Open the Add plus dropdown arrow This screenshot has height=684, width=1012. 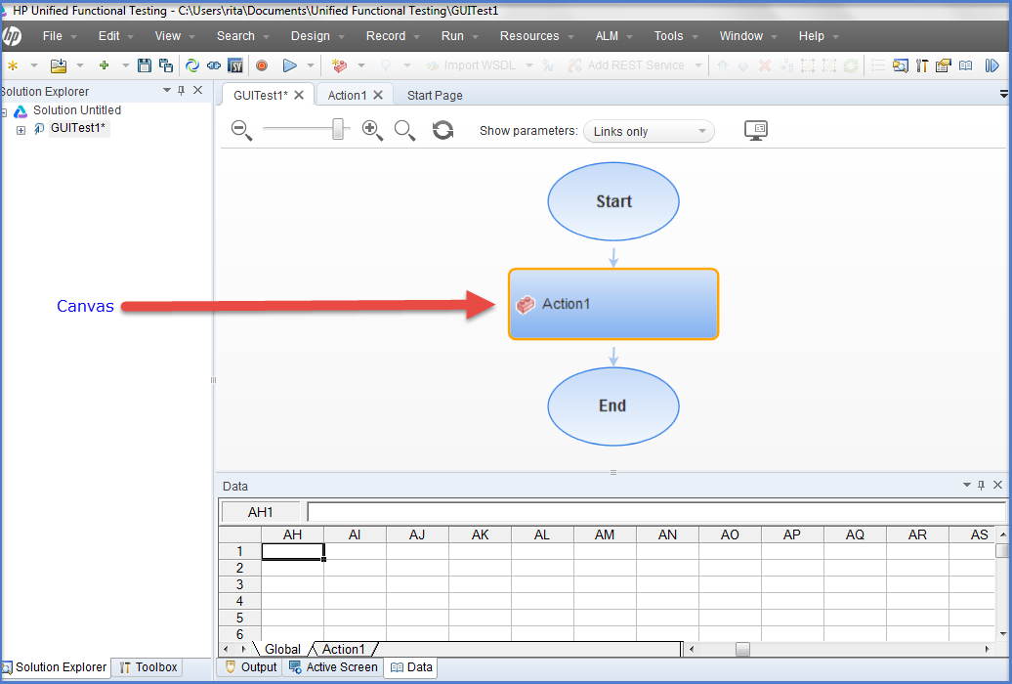(x=126, y=65)
